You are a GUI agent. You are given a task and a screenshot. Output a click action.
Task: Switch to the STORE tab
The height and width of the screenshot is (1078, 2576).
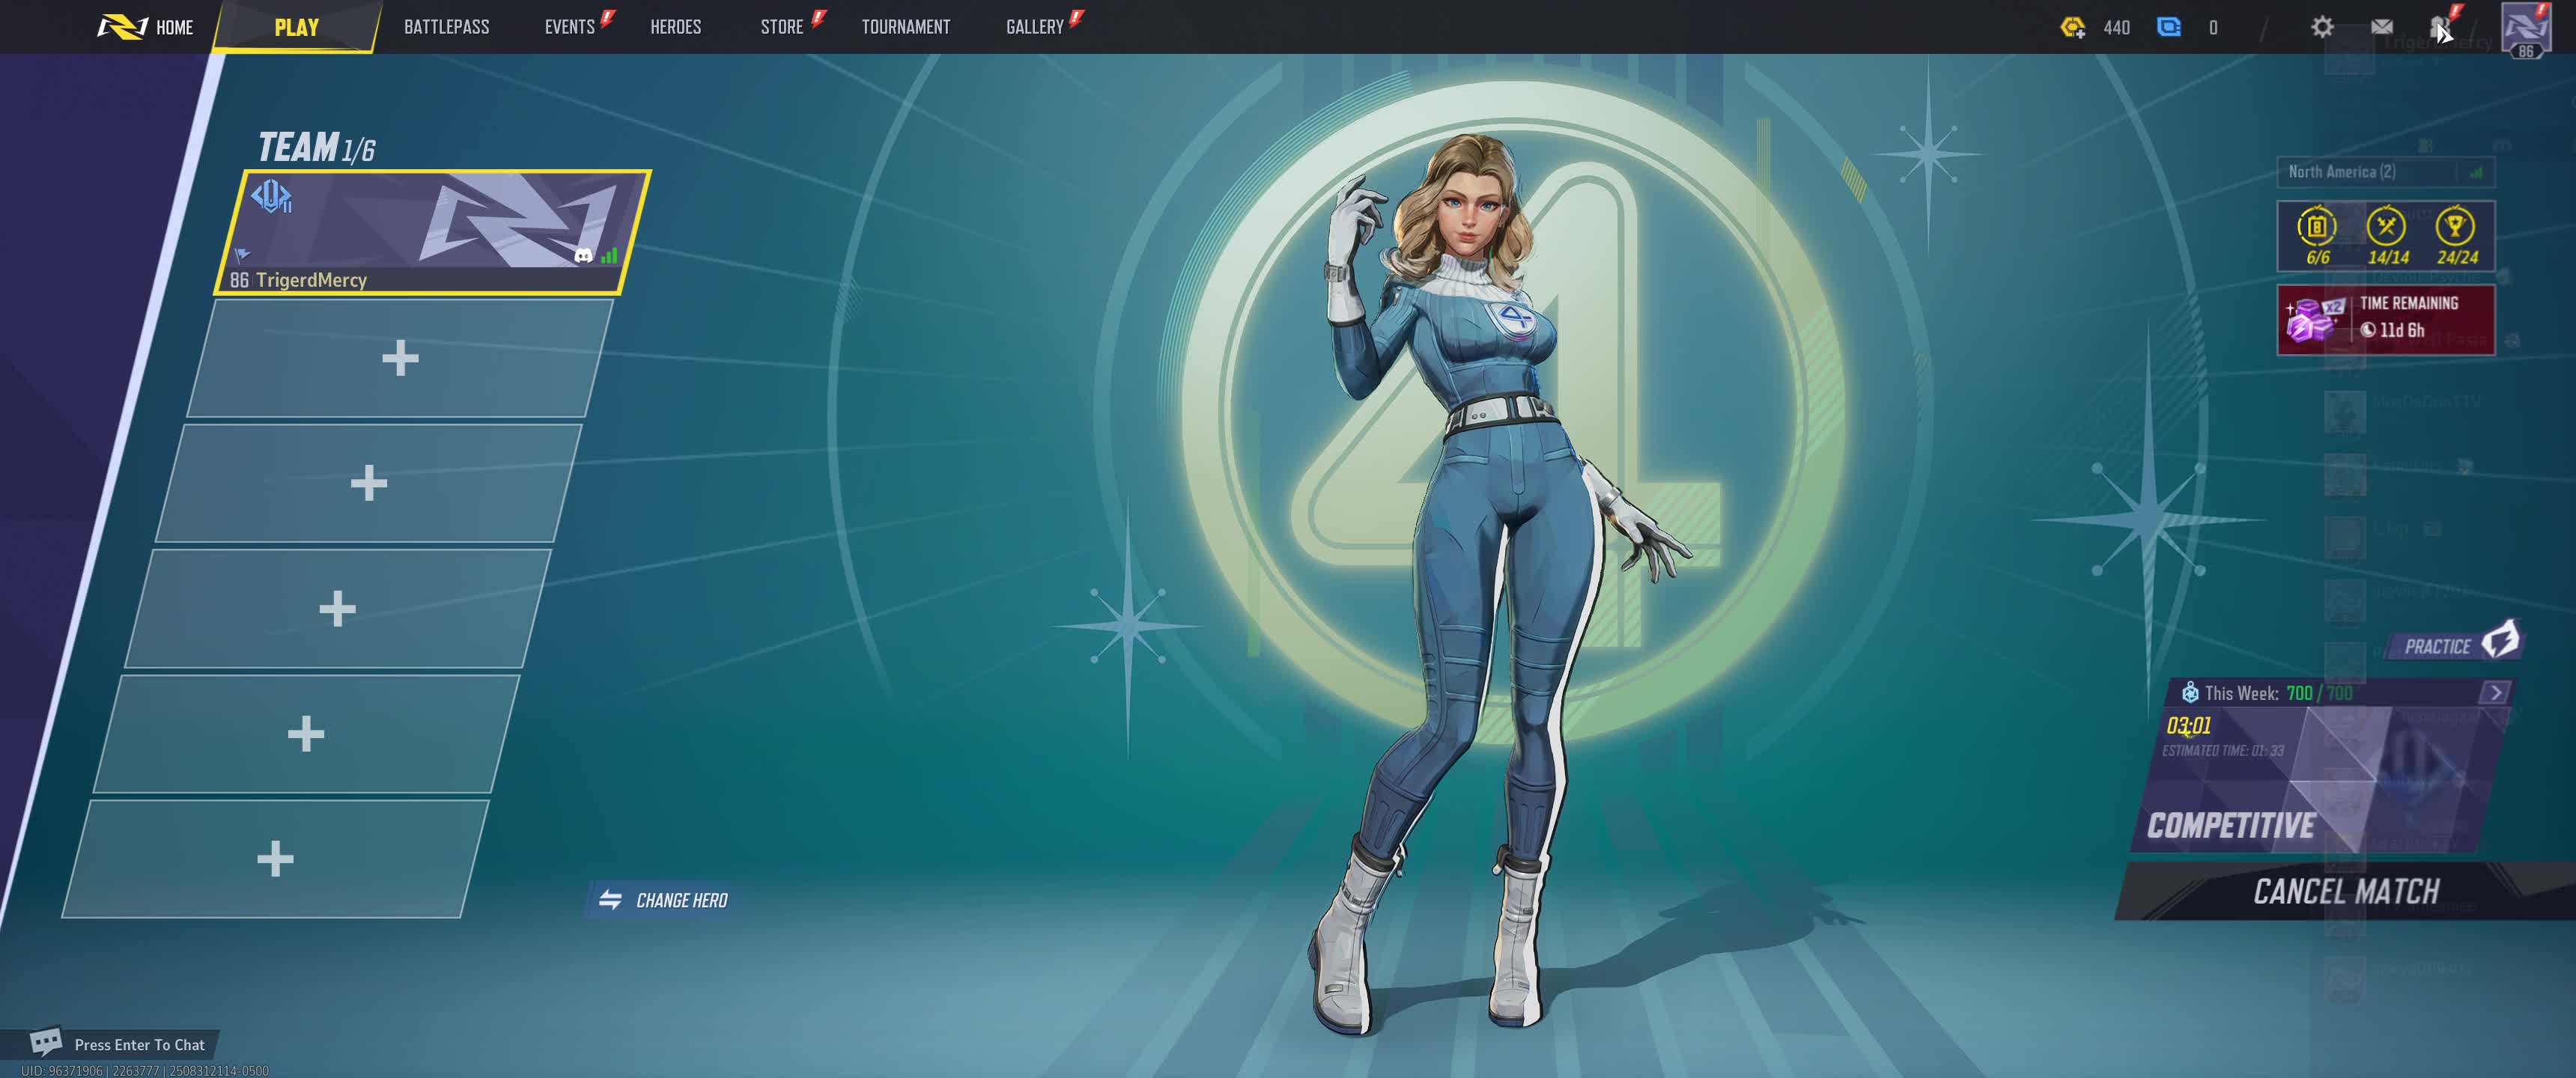[x=781, y=27]
